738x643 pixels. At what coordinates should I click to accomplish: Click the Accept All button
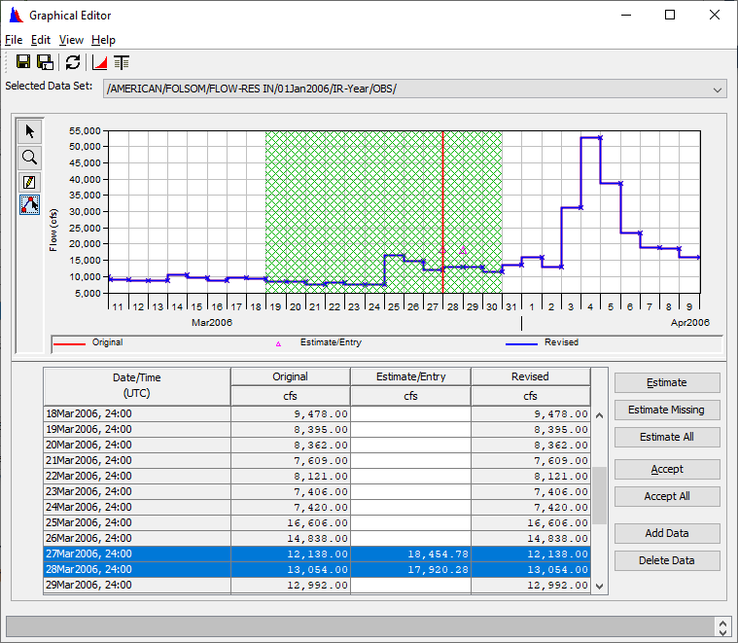click(x=667, y=496)
